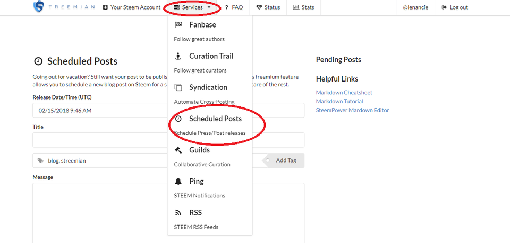Click the Ping bell icon
The height and width of the screenshot is (243, 510).
(x=178, y=182)
